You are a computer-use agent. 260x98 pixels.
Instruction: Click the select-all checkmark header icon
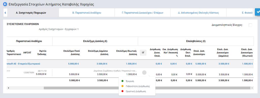[x=143, y=53]
